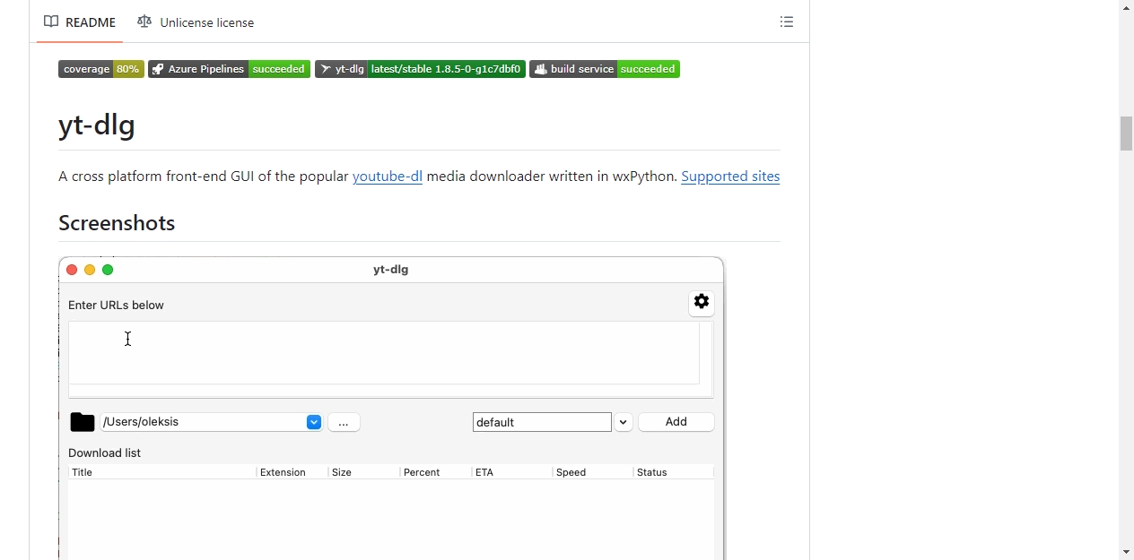This screenshot has height=560, width=1134.
Task: Click the Azure Pipelines succeeded badge
Action: [x=230, y=69]
